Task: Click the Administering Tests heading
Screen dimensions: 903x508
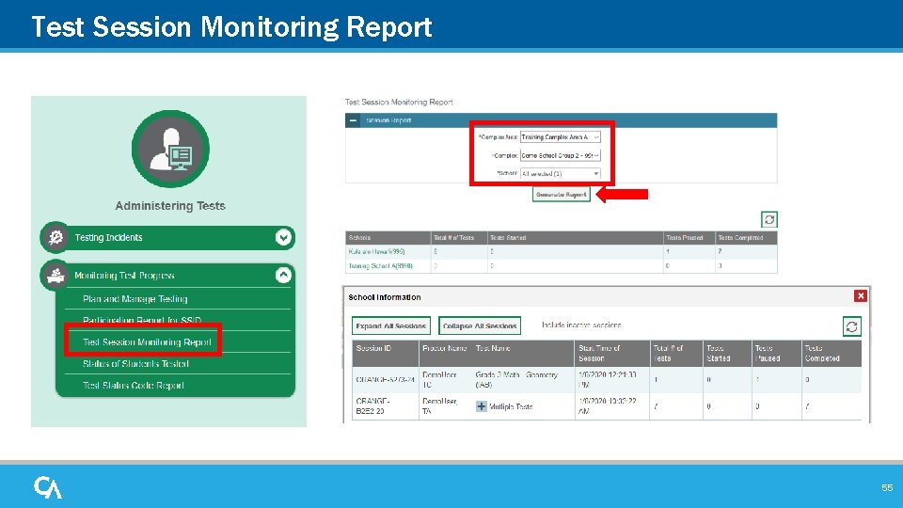Action: click(x=170, y=206)
